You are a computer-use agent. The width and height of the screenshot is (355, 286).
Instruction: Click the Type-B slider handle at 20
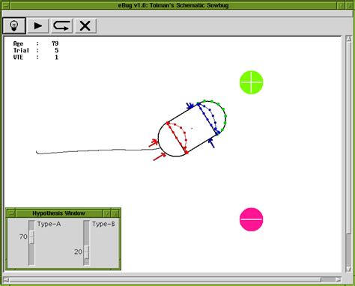(x=86, y=252)
